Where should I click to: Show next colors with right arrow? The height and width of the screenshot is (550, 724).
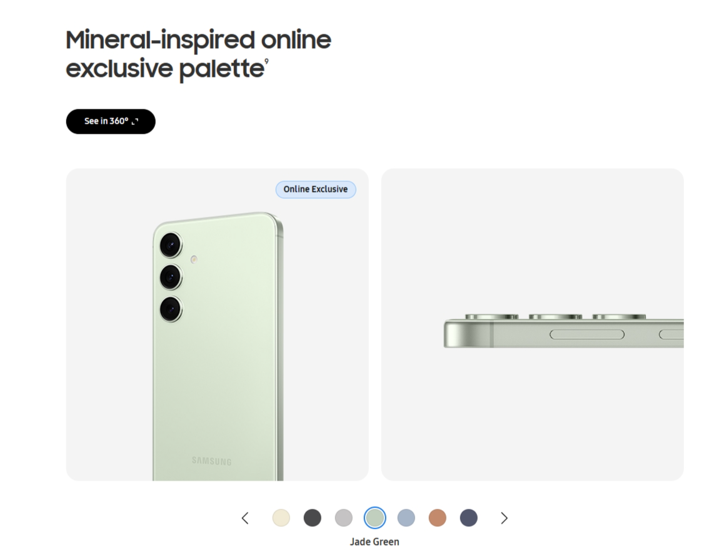point(504,518)
